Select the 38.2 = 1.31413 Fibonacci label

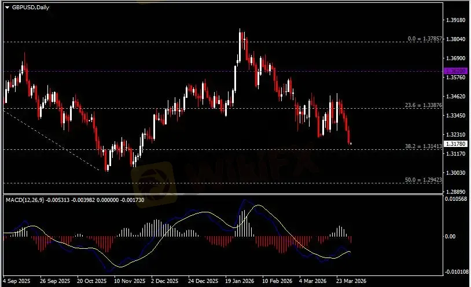pos(423,146)
